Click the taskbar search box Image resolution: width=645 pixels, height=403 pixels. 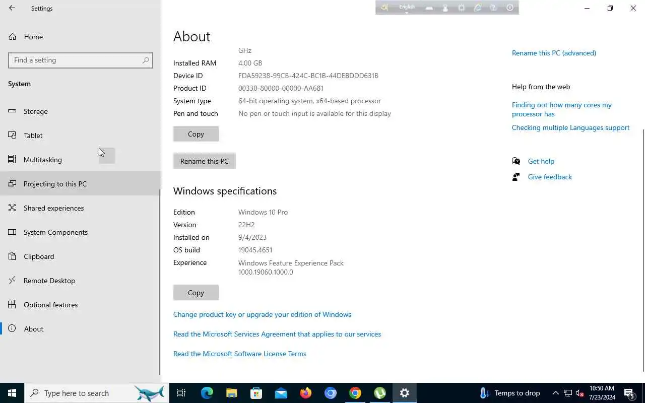(x=96, y=393)
